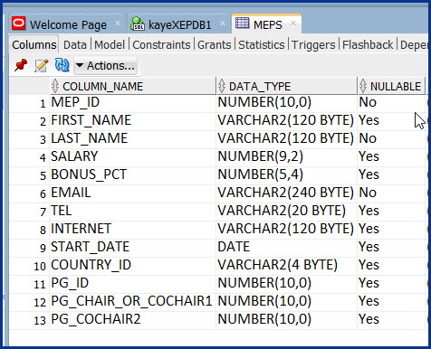This screenshot has height=349, width=431.
Task: Open the Columns sub-tab
Action: tap(34, 45)
